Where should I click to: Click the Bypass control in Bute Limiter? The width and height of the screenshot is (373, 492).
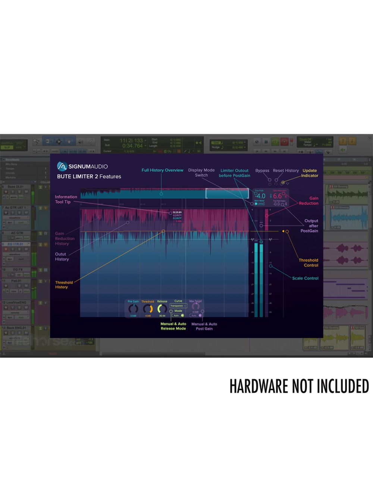270,184
